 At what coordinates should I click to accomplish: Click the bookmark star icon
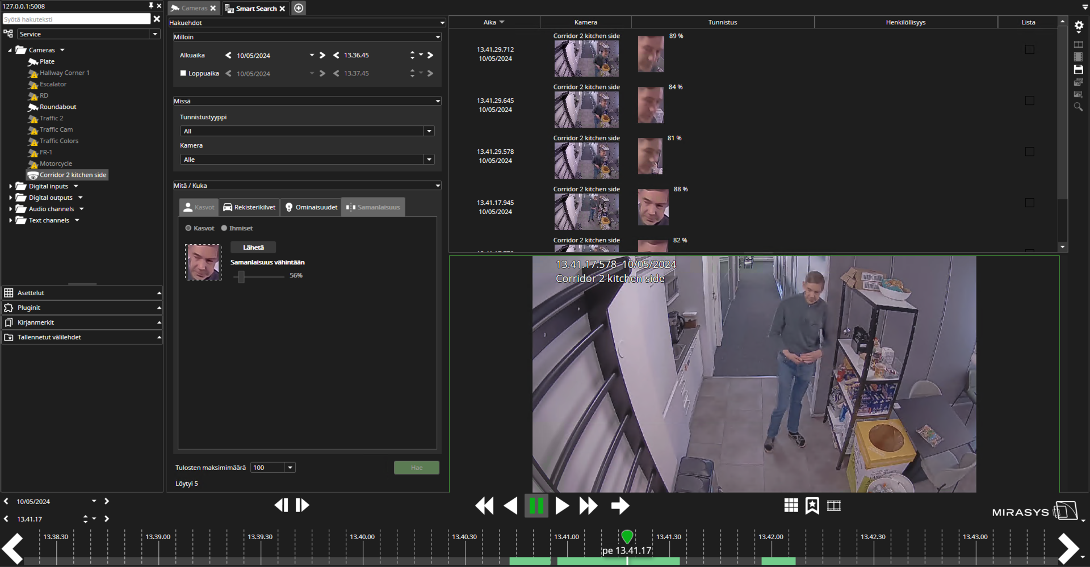tap(812, 505)
